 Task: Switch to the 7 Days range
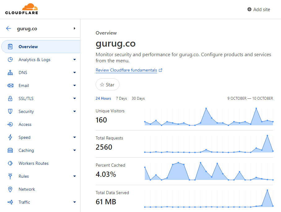point(121,98)
